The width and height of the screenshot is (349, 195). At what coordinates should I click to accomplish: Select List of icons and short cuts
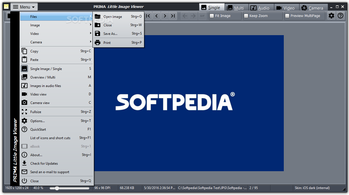(57, 138)
